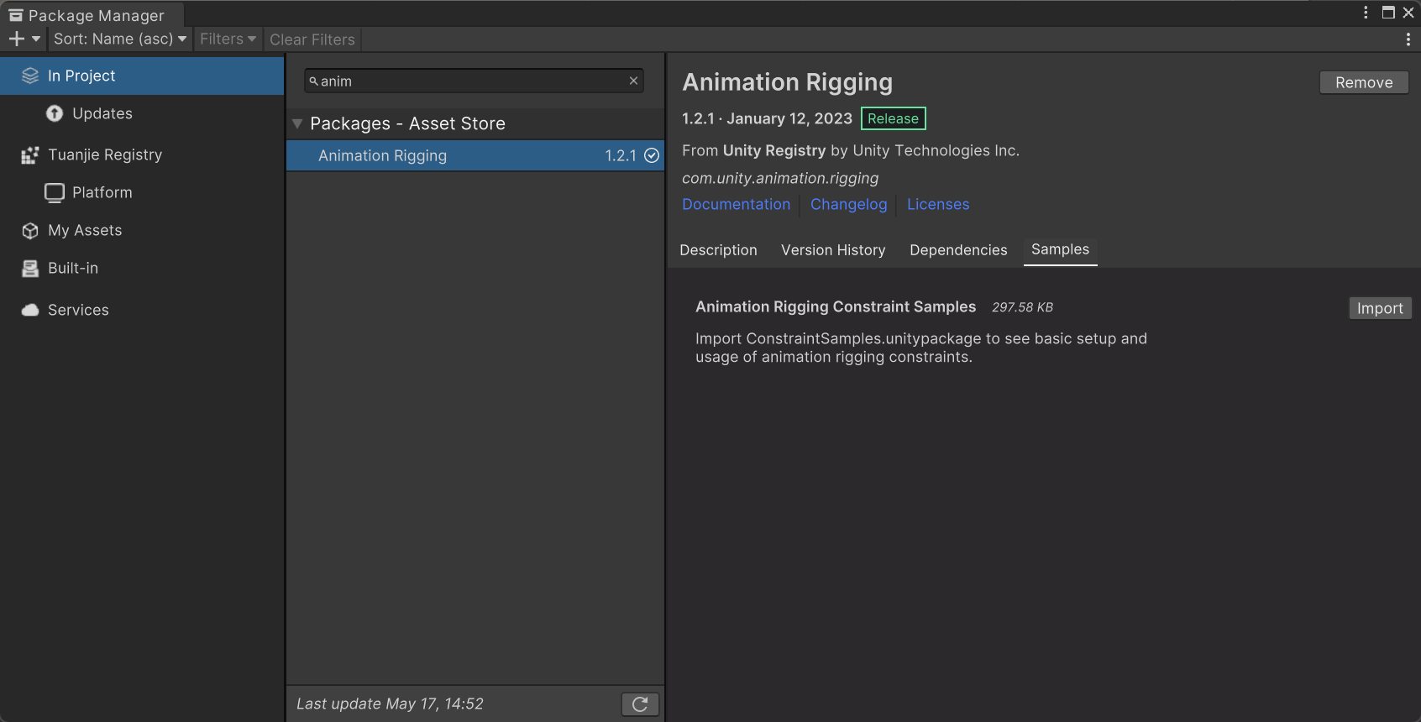Click the 297.58 KB sample size text
Screen dimensions: 1421x722
pos(1022,307)
